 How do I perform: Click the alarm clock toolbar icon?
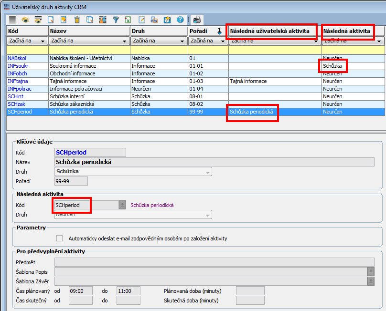(167, 20)
